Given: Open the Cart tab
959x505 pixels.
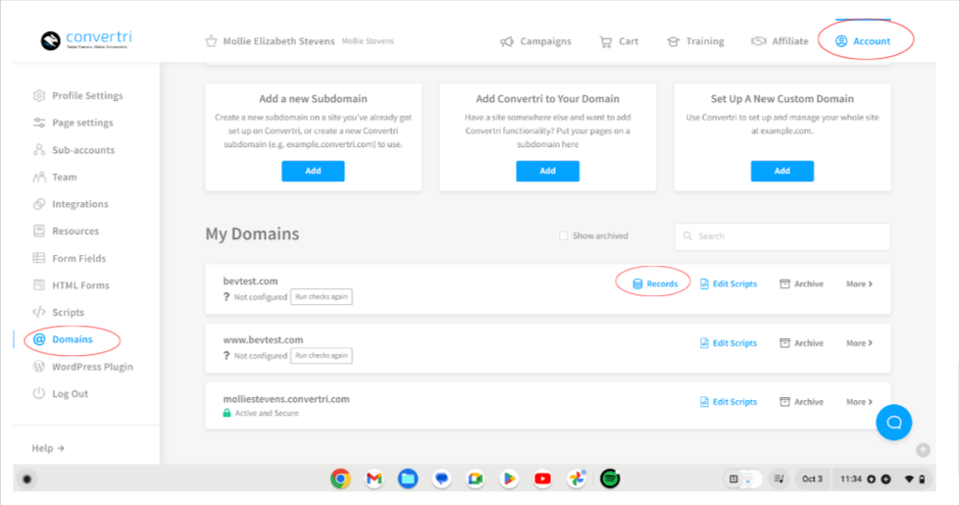Looking at the screenshot, I should click(619, 41).
